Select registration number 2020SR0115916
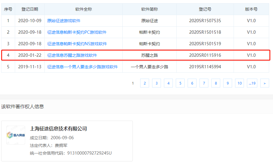This screenshot has height=162, width=273. (205, 55)
